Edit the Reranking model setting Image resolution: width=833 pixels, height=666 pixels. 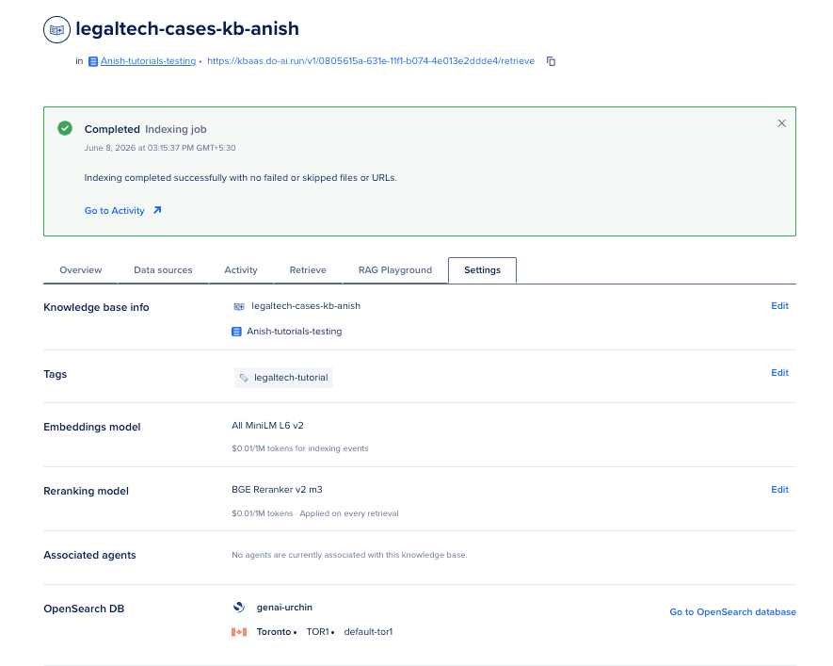[779, 490]
